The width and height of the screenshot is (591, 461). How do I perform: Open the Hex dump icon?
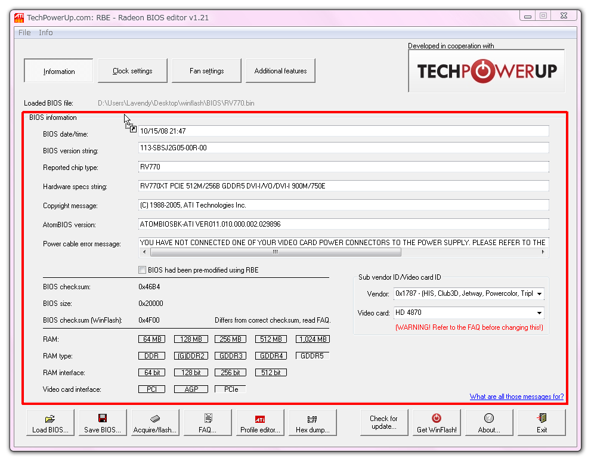point(312,419)
